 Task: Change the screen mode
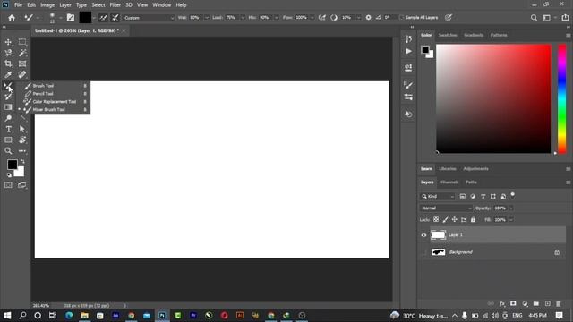click(x=22, y=185)
